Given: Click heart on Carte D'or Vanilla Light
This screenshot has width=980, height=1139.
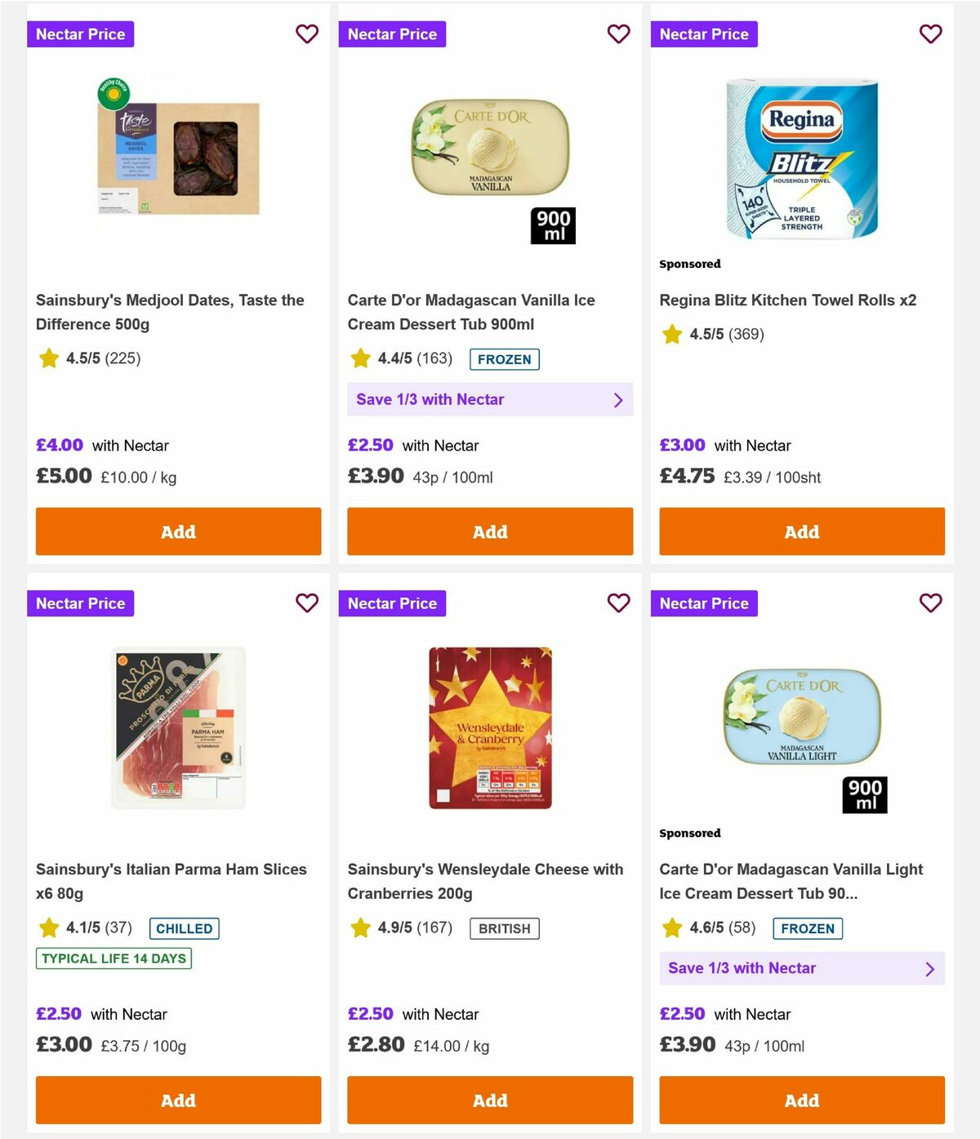Looking at the screenshot, I should coord(930,603).
